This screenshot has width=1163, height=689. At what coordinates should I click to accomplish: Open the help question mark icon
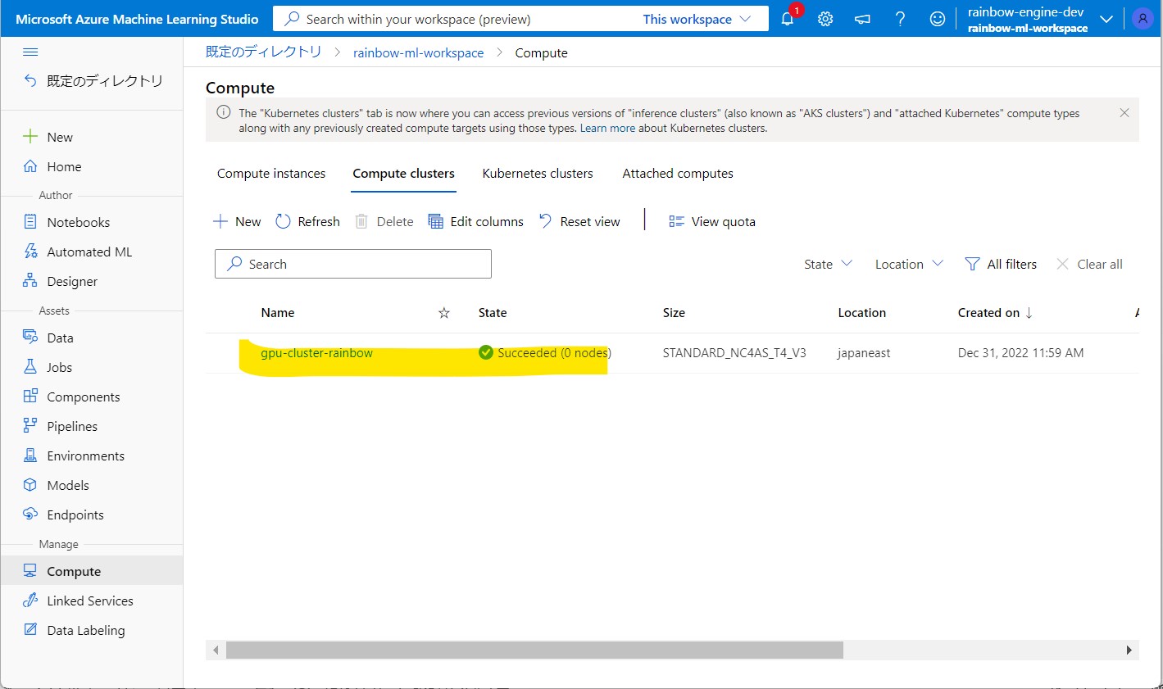900,19
